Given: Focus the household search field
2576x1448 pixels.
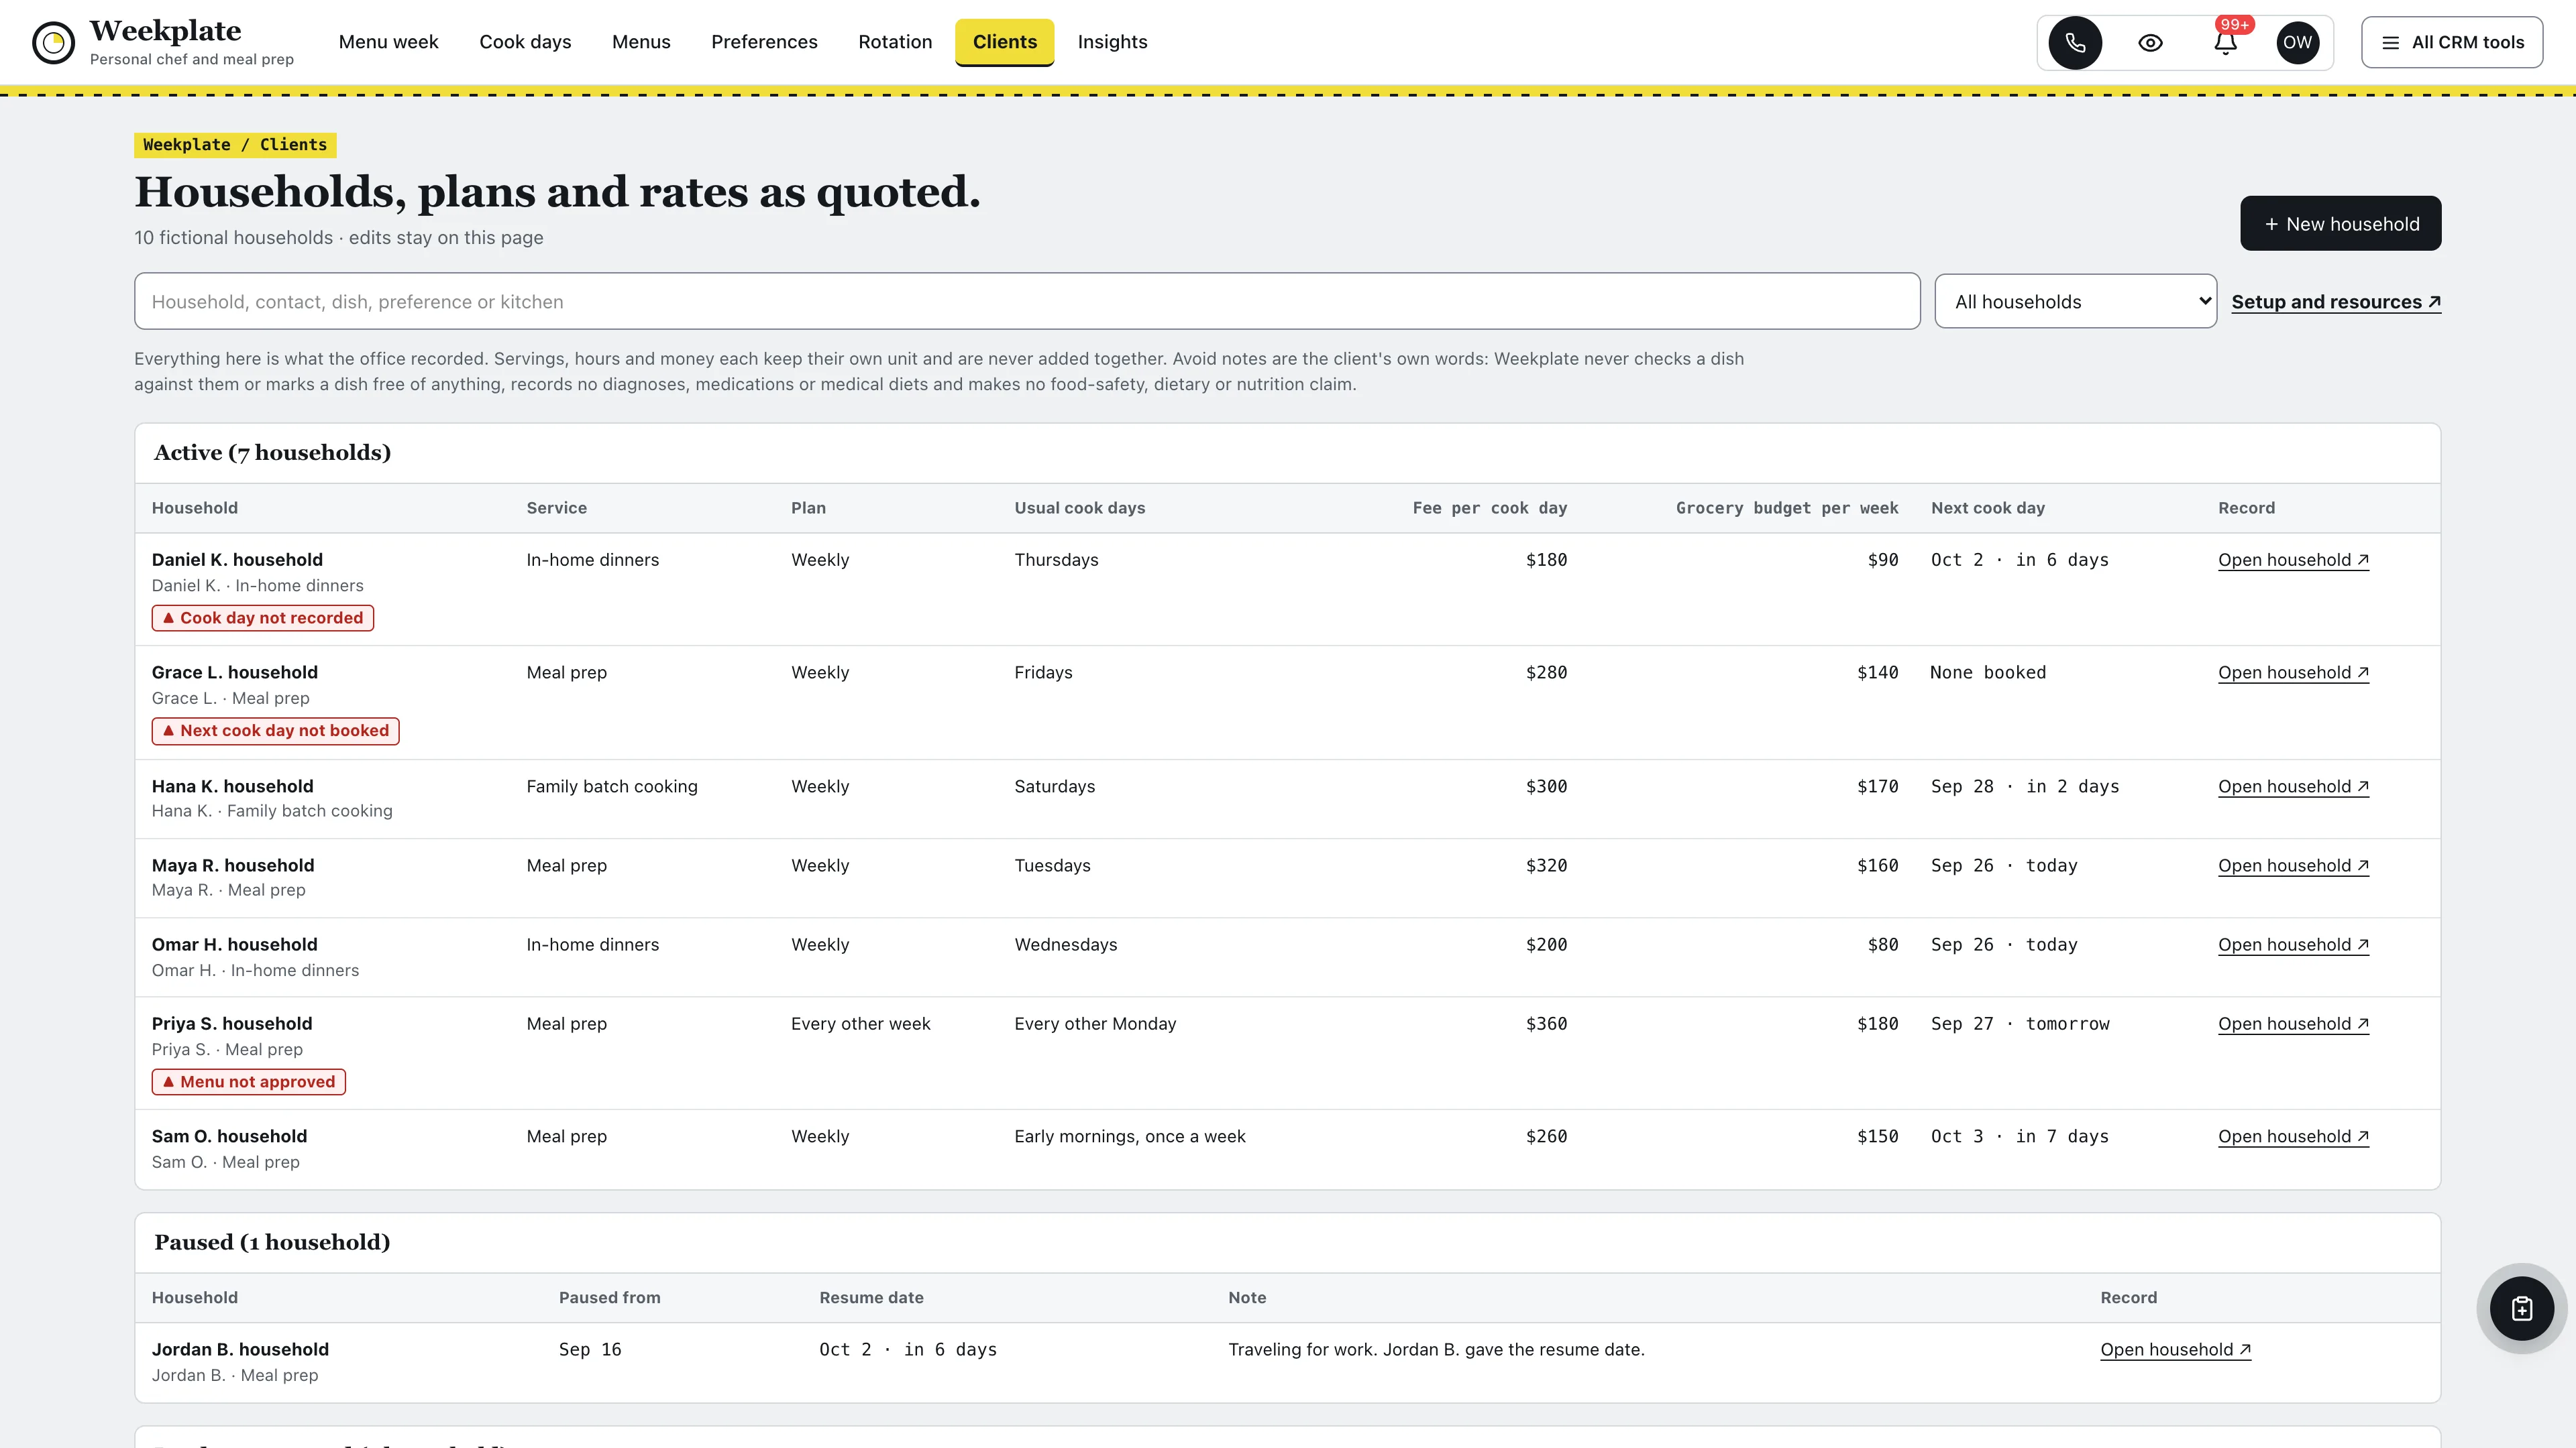Looking at the screenshot, I should pyautogui.click(x=1027, y=301).
